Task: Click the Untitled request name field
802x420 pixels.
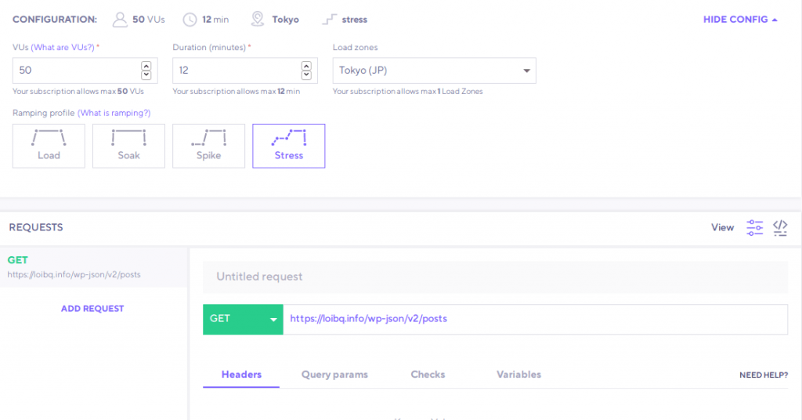Action: click(x=495, y=277)
